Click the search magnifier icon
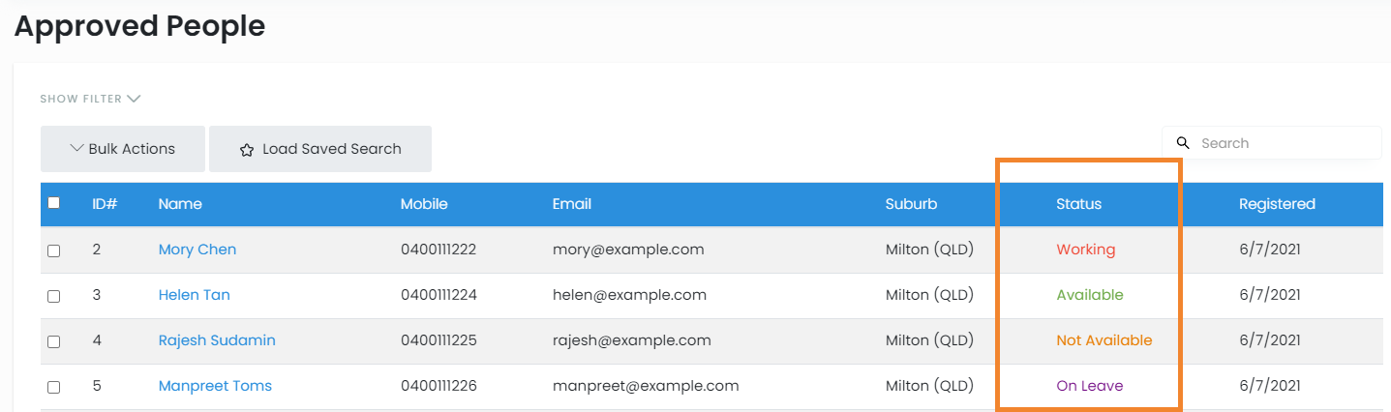Viewport: 1391px width, 412px height. (x=1182, y=143)
